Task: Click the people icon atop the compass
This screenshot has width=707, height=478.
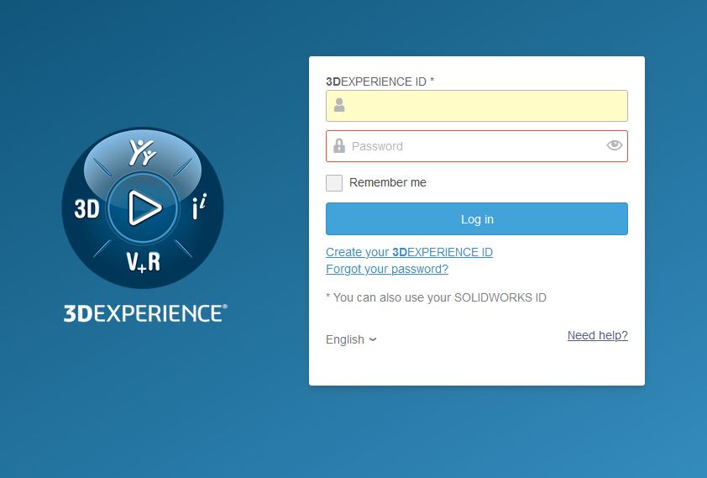Action: click(x=142, y=152)
